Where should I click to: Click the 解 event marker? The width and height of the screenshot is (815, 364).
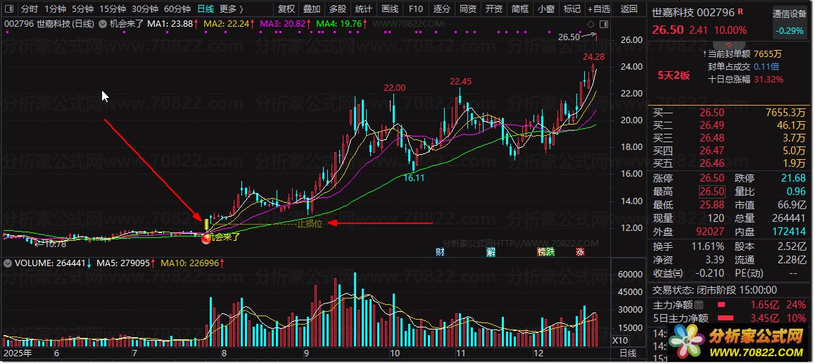491,252
